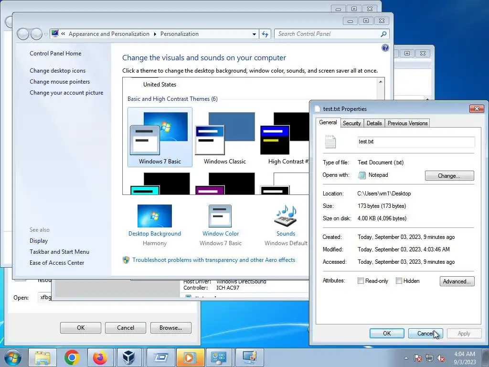The height and width of the screenshot is (367, 489).
Task: Select the Windows Classic theme
Action: tap(225, 137)
